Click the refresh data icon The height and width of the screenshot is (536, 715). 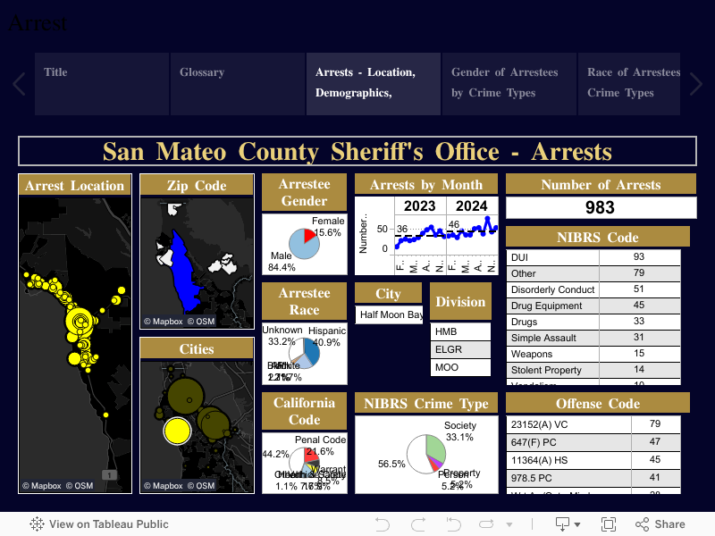(486, 524)
